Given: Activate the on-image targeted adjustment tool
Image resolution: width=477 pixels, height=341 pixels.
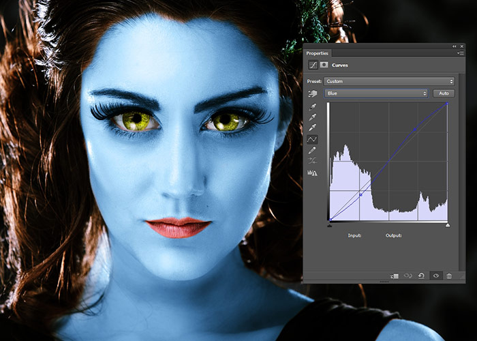Looking at the screenshot, I should tap(313, 93).
